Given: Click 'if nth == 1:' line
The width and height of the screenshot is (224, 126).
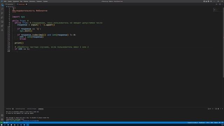Looking at the screenshot, I should point(22,49).
